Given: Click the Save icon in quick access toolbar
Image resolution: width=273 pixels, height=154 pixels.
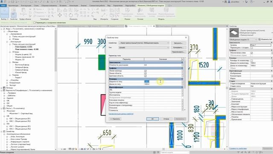Looking at the screenshot, I should pos(13,2).
